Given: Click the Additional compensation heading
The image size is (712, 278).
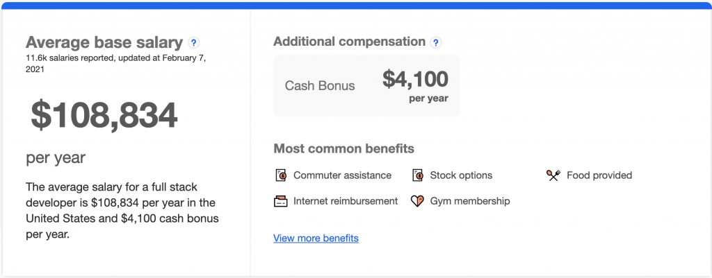Looking at the screenshot, I should [x=349, y=42].
